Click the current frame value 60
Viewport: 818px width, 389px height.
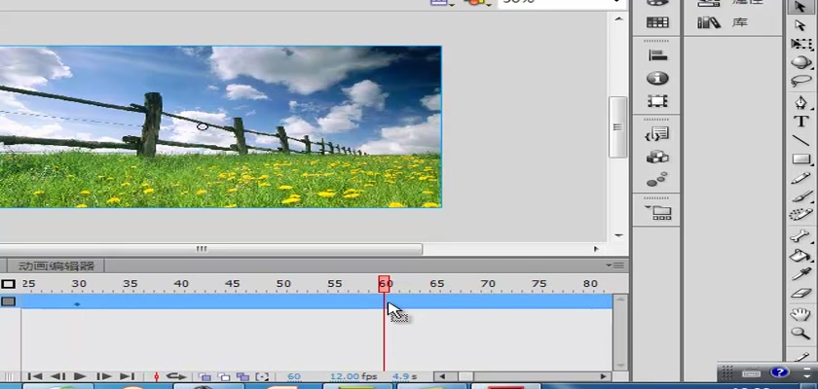coord(294,376)
